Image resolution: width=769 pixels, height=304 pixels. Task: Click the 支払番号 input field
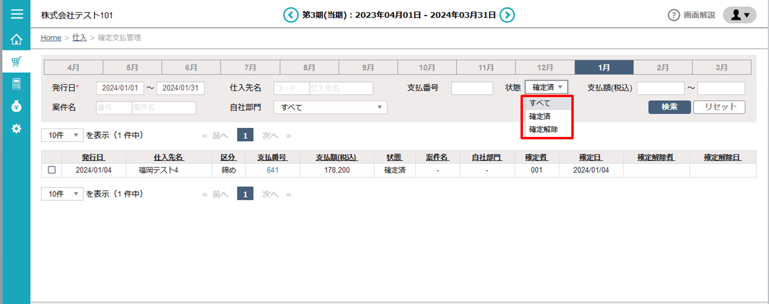tap(472, 88)
